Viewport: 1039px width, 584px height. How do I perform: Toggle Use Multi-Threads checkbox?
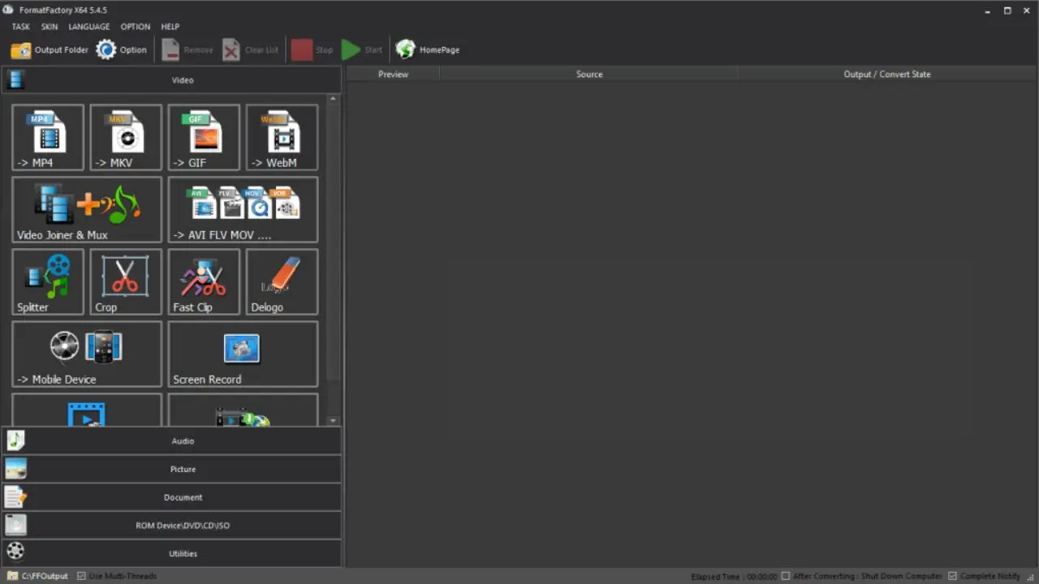pos(81,576)
